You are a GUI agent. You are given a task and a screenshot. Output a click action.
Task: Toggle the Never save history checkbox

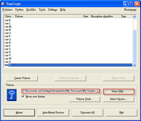coord(23,97)
